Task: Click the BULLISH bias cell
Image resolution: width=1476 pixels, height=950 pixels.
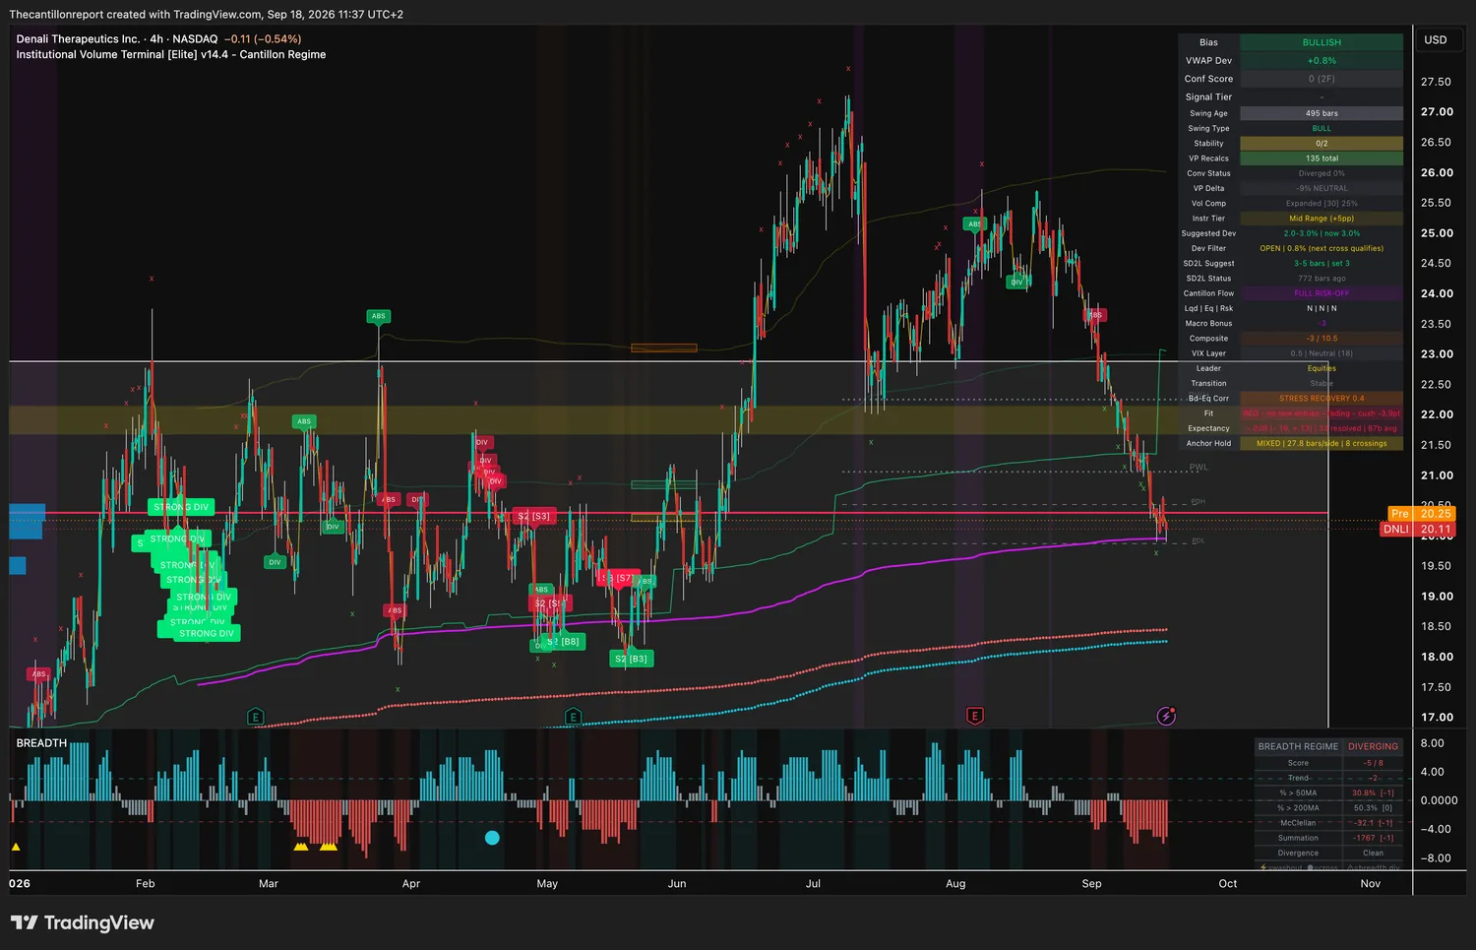Action: click(1322, 42)
